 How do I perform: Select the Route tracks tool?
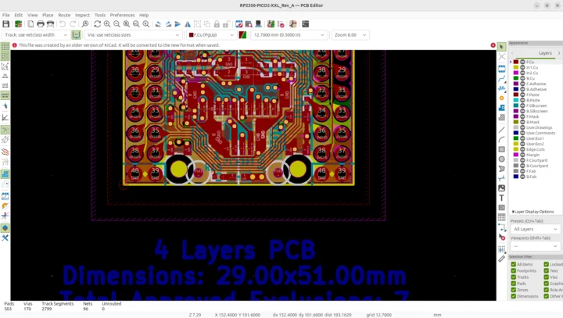pyautogui.click(x=501, y=79)
